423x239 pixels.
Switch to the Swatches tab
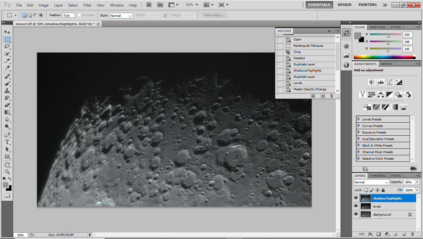pos(377,27)
